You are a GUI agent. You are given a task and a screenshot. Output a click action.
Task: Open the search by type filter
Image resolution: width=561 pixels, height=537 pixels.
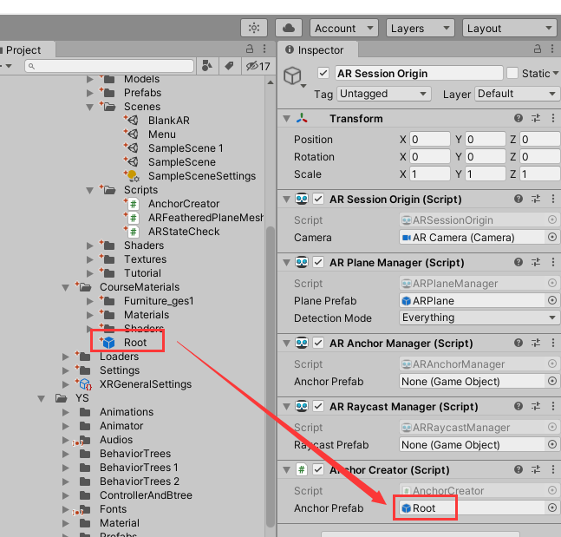point(207,66)
